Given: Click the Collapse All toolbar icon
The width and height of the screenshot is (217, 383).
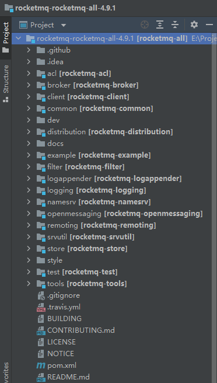Looking at the screenshot, I should (x=175, y=25).
